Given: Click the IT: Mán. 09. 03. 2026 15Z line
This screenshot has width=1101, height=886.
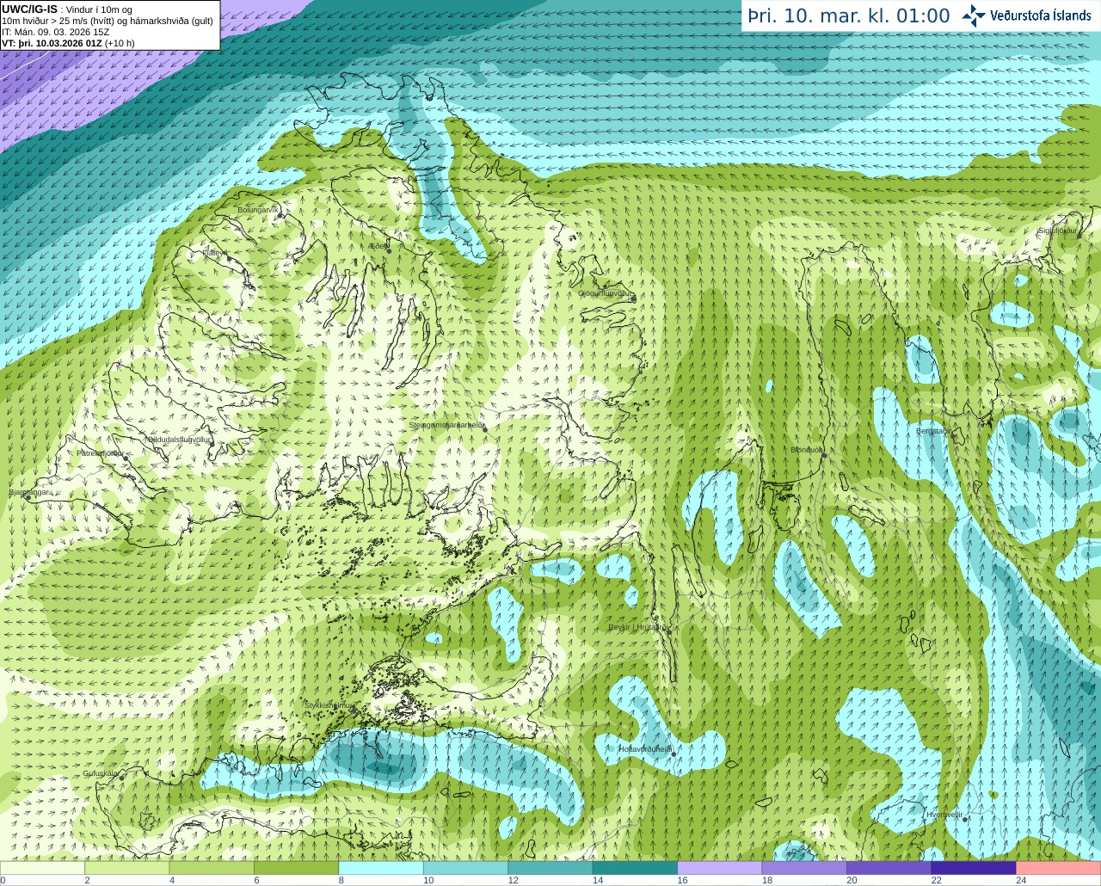Looking at the screenshot, I should click(56, 32).
